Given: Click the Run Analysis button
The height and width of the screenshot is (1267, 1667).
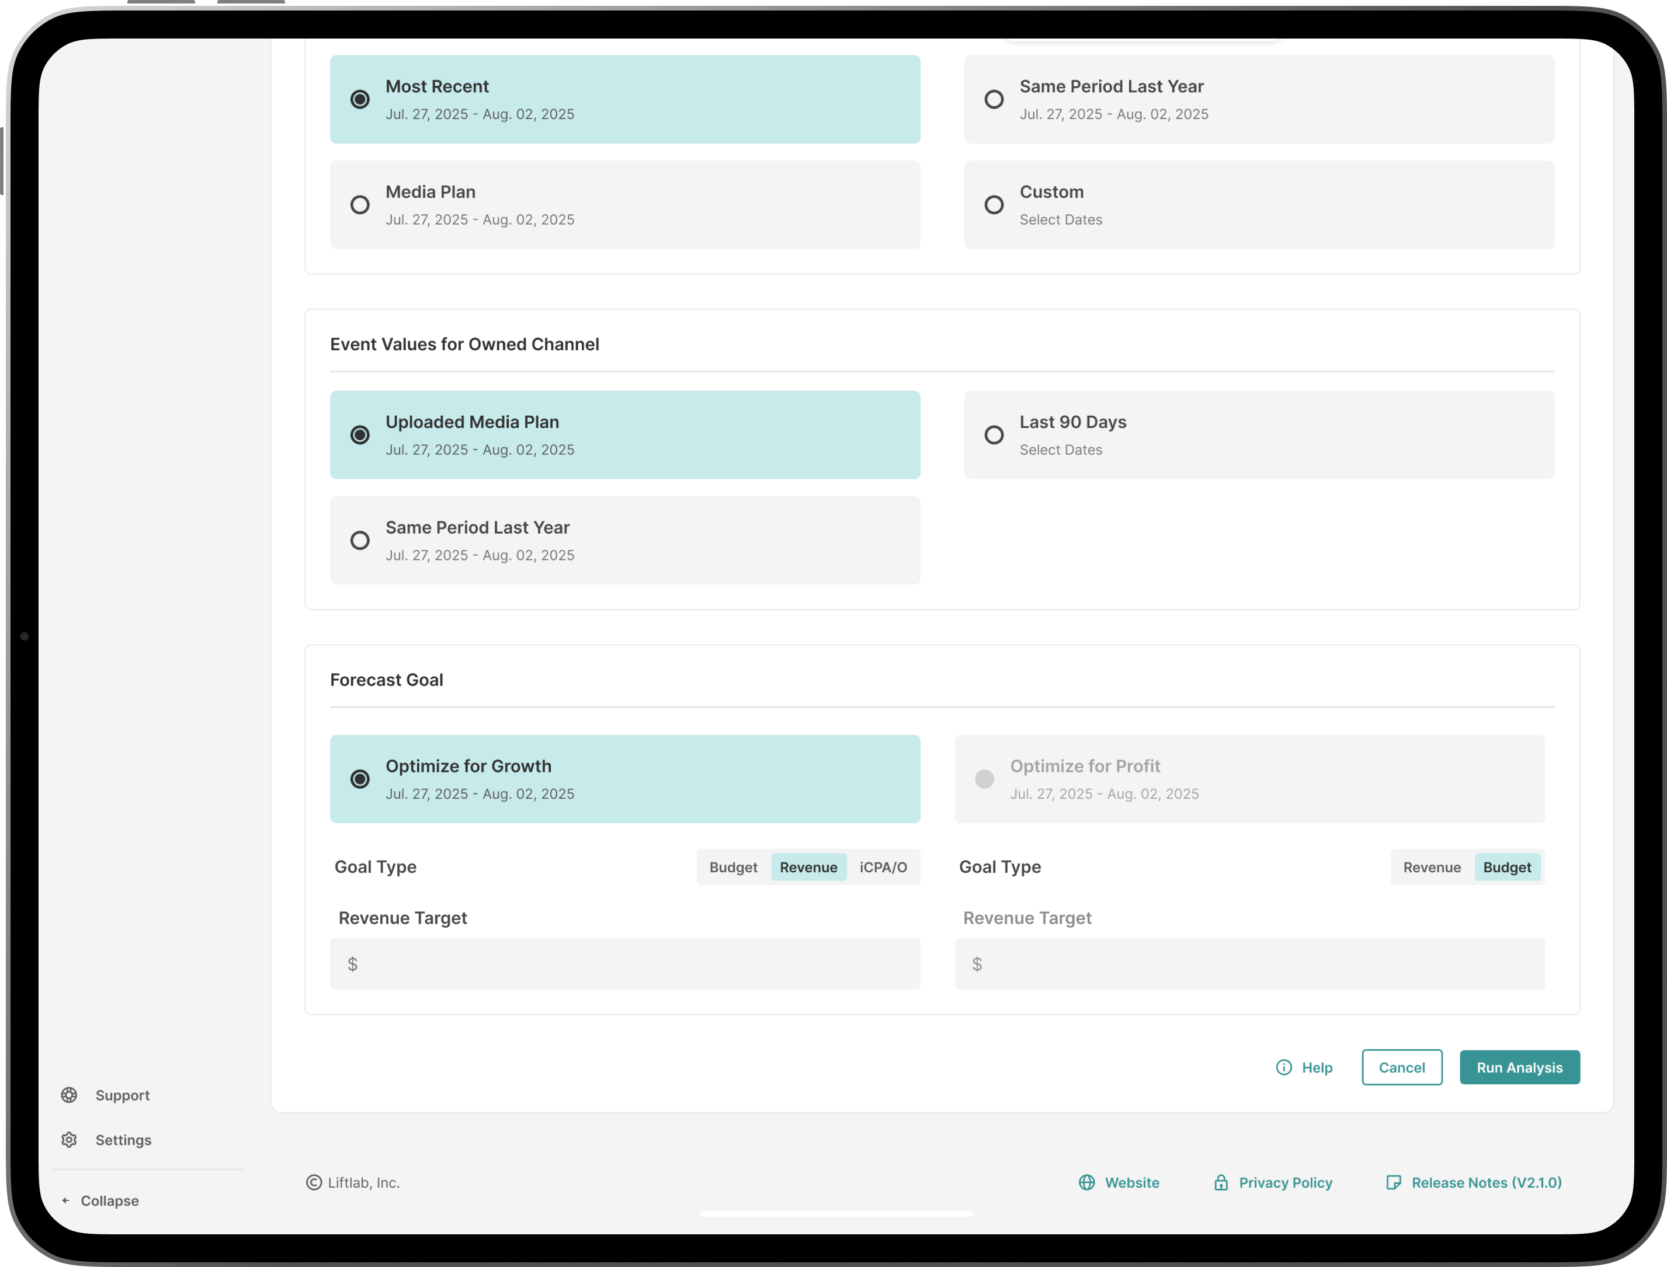Looking at the screenshot, I should pos(1519,1067).
